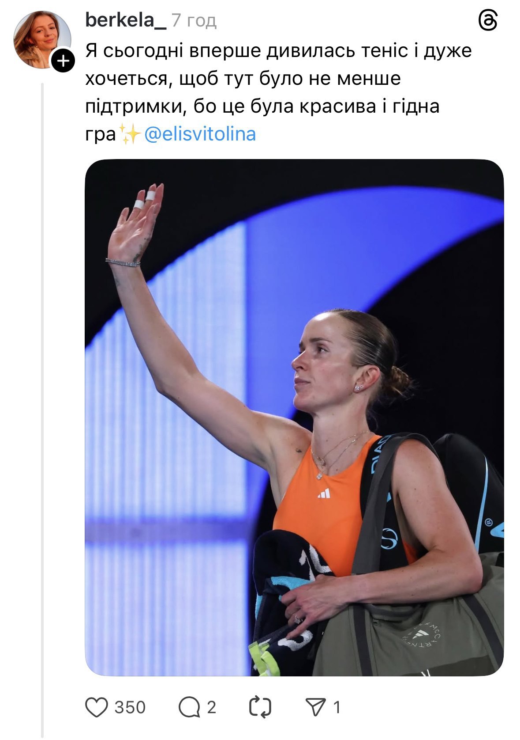Click the sparkles emoji in post
Image resolution: width=520 pixels, height=740 pixels.
click(x=130, y=134)
